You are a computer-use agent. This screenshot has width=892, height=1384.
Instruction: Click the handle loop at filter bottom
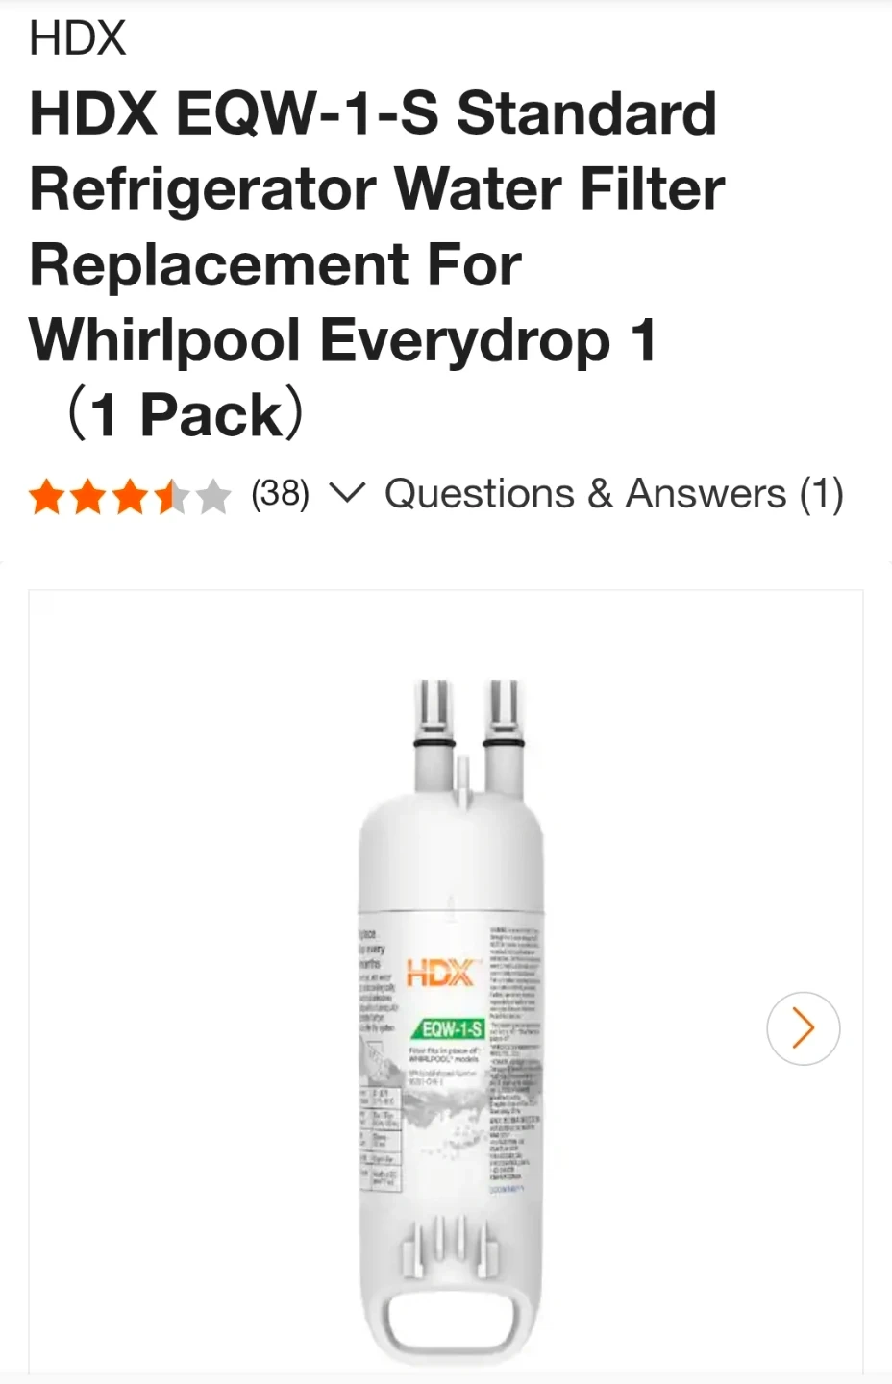tap(451, 1322)
